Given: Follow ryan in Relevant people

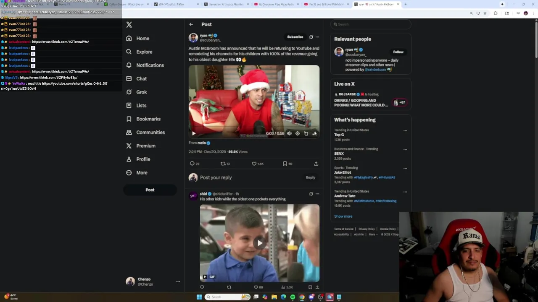Looking at the screenshot, I should (398, 52).
